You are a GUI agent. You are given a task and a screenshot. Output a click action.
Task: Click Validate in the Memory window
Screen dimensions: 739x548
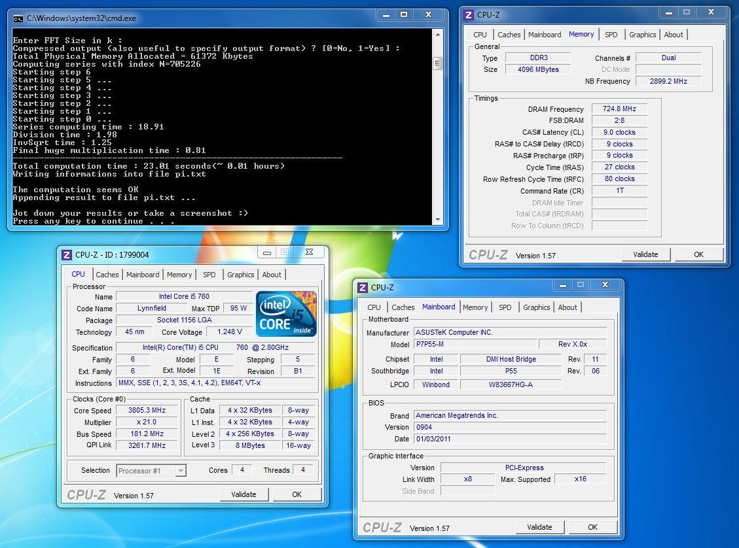(x=645, y=254)
